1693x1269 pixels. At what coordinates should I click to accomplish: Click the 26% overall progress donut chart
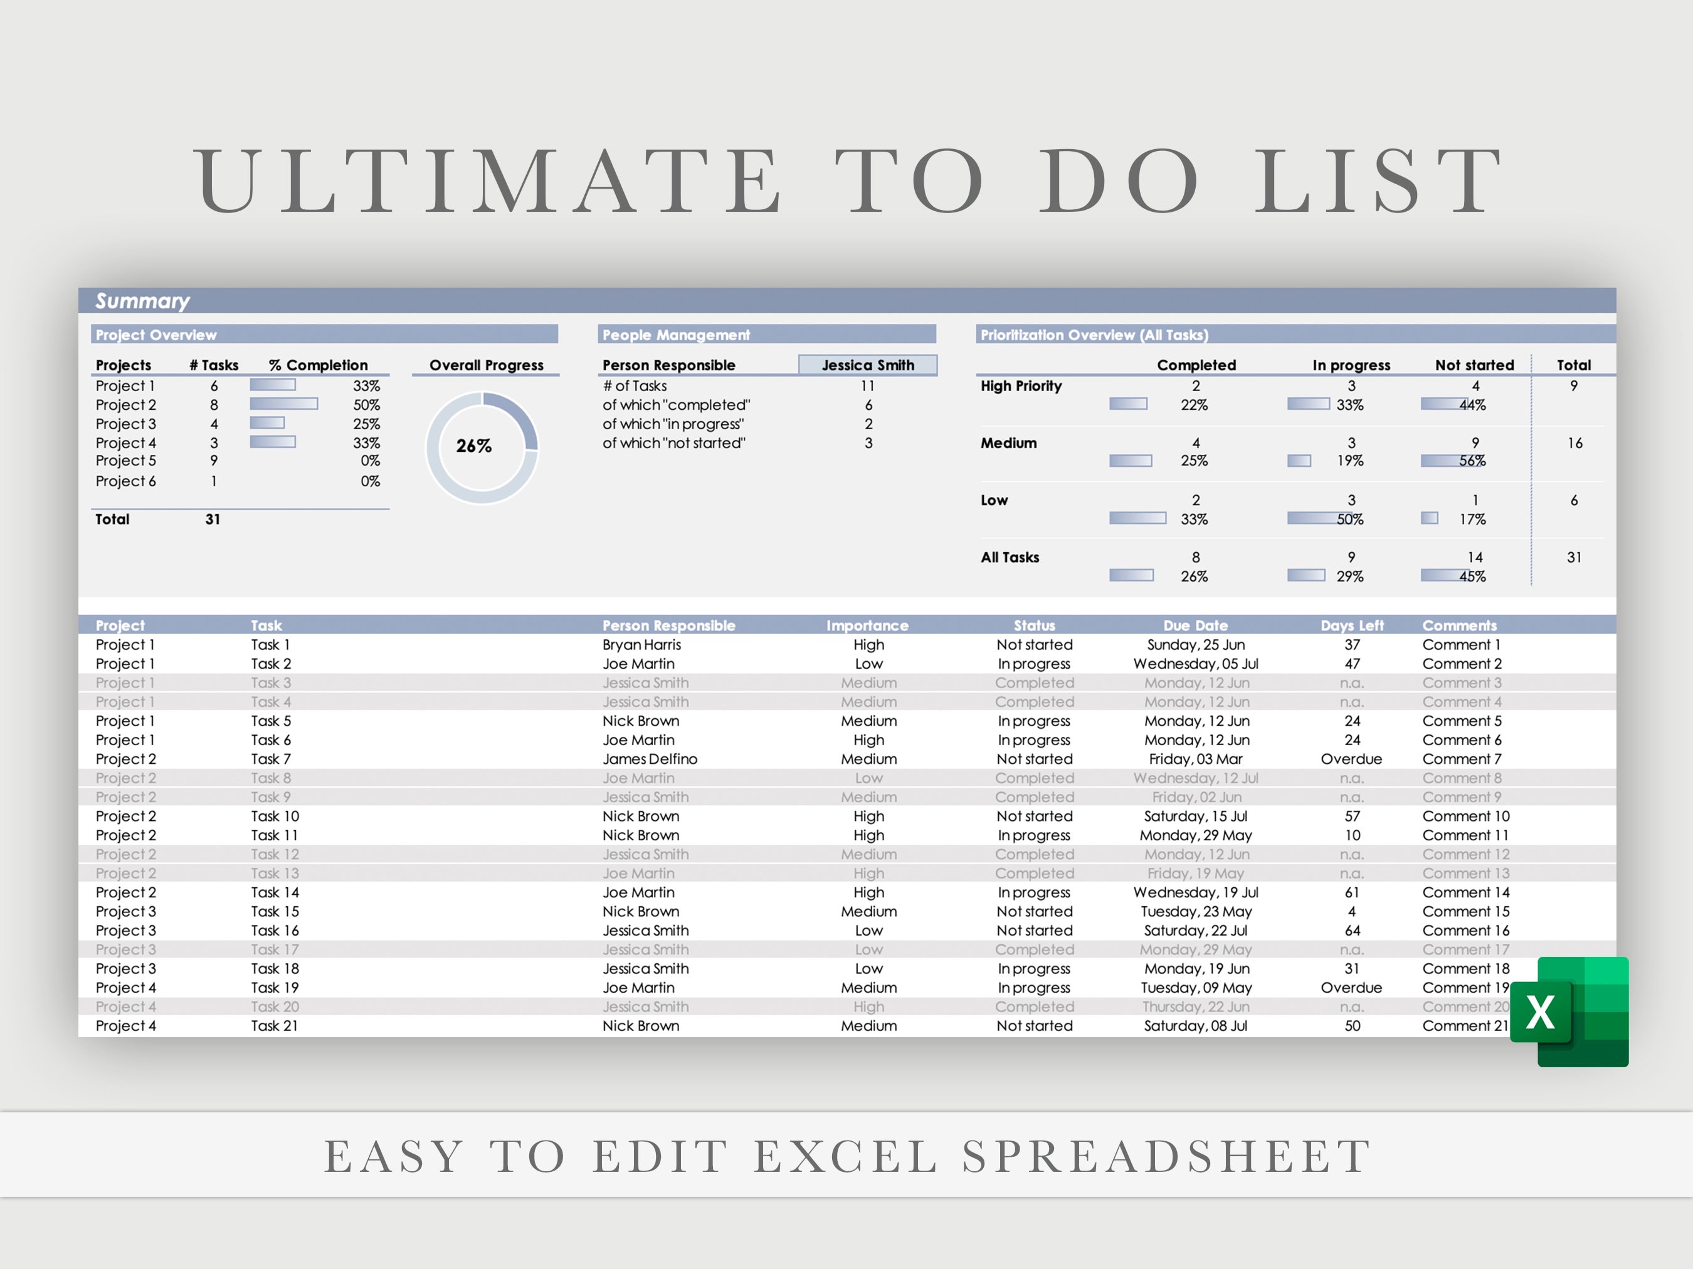[482, 447]
